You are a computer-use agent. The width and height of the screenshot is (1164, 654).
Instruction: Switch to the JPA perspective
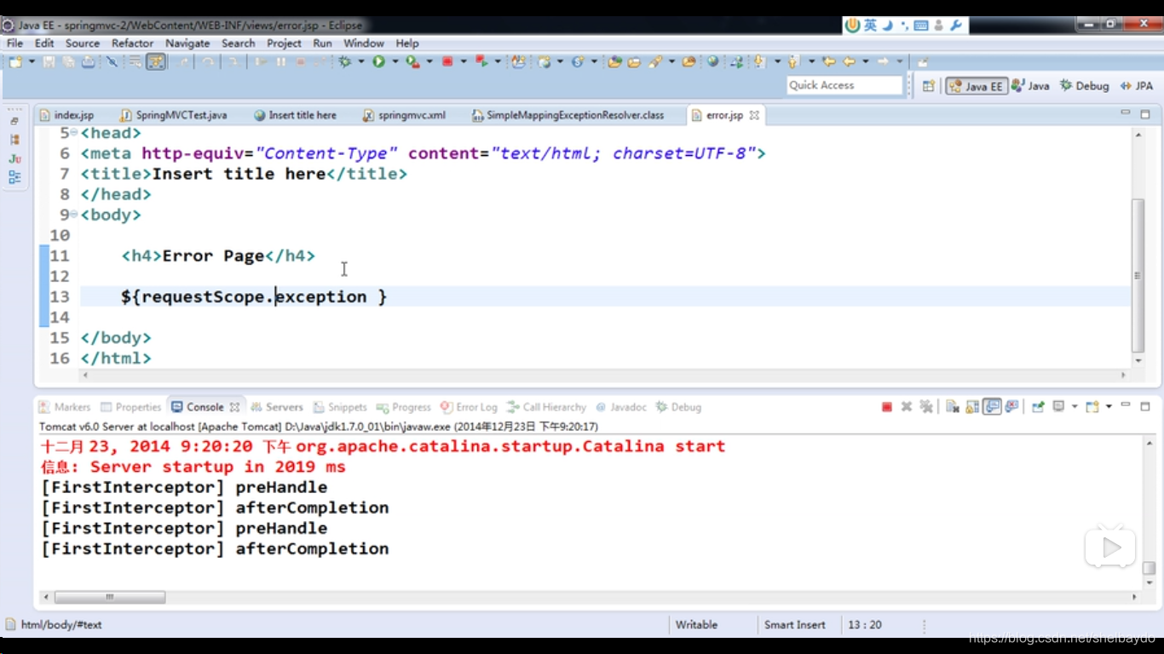tap(1136, 86)
